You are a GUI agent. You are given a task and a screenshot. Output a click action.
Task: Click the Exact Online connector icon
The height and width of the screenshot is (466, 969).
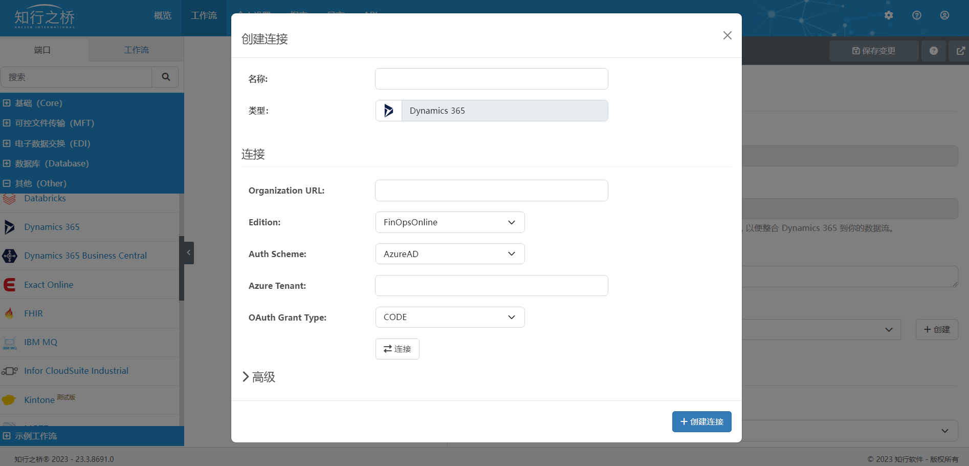click(x=9, y=285)
